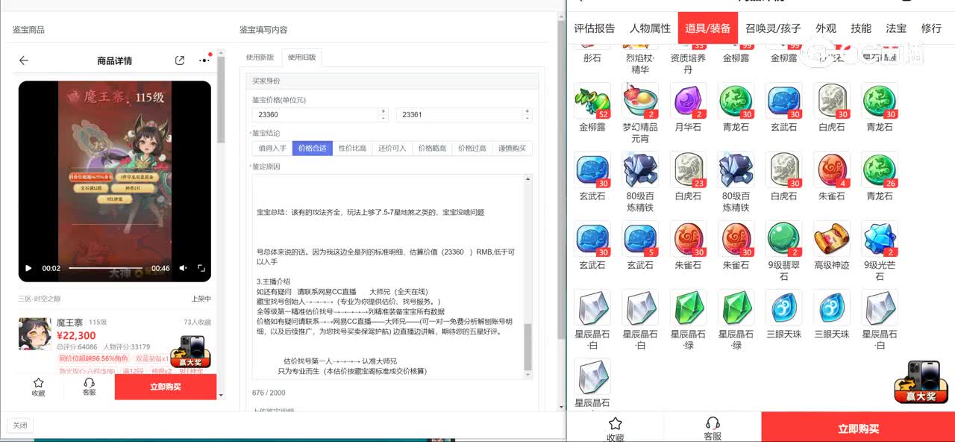Click the 魔王寨 character avatar thumbnail
This screenshot has width=955, height=442.
pyautogui.click(x=34, y=333)
